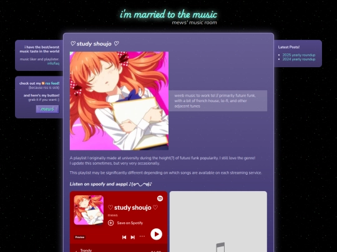Skip to previous track in Spotify embed

pyautogui.click(x=124, y=237)
